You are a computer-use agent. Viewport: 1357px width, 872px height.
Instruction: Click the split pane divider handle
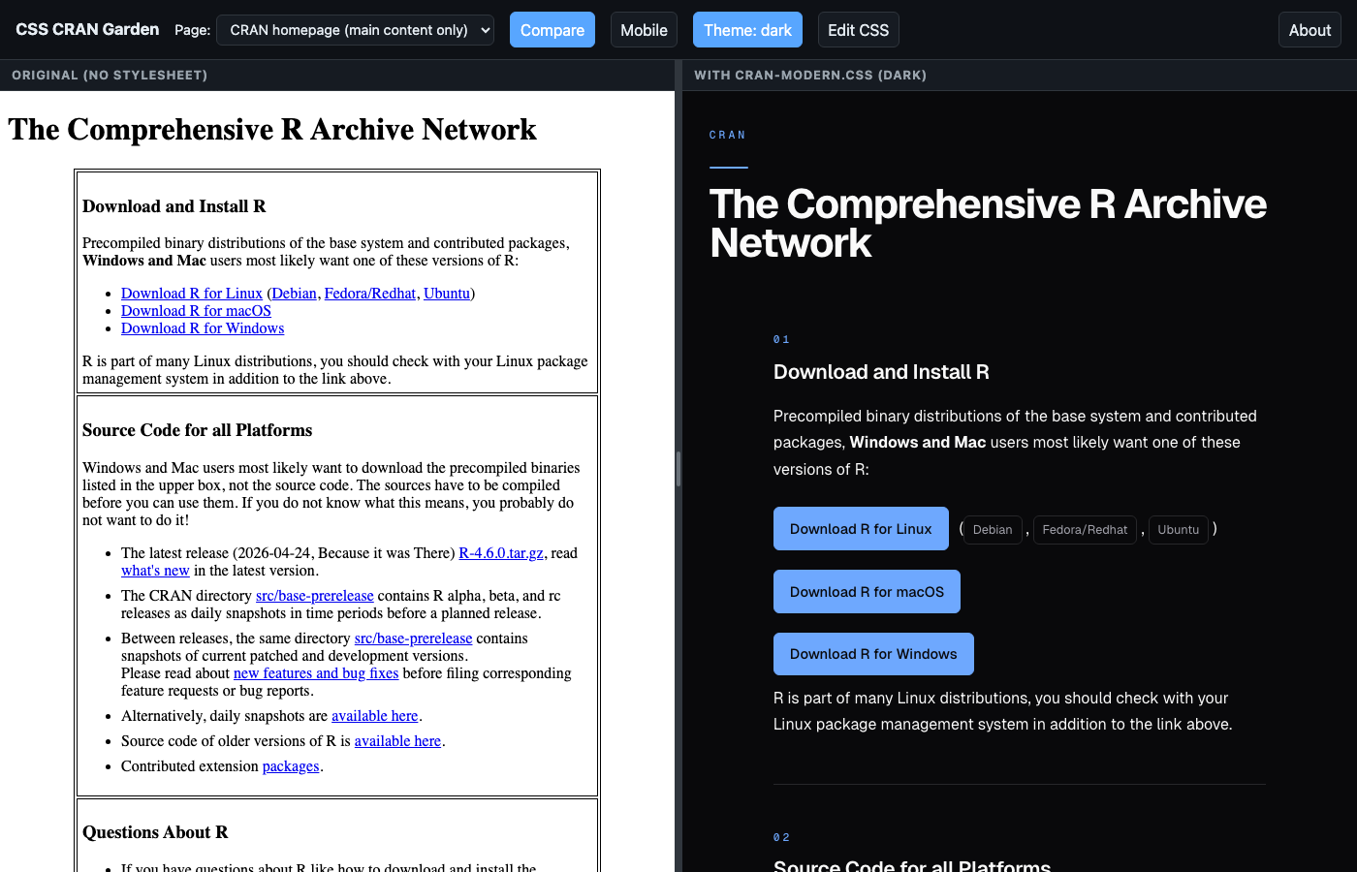coord(678,469)
